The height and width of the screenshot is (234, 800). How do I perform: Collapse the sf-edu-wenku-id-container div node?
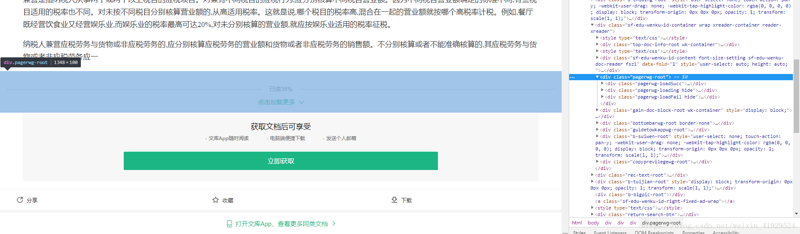tap(592, 25)
